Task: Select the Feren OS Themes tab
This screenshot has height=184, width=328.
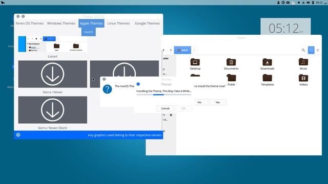Action: point(30,24)
